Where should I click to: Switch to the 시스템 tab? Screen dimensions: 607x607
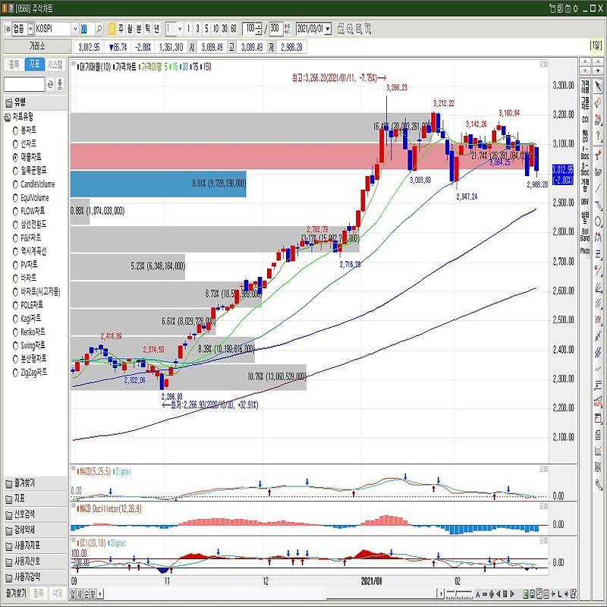[55, 64]
